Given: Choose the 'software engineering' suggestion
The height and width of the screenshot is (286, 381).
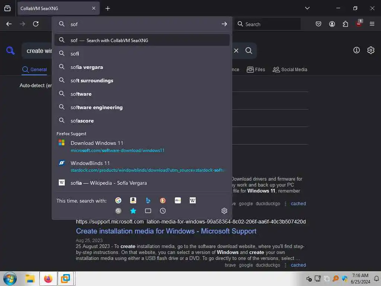Looking at the screenshot, I should coord(142,107).
